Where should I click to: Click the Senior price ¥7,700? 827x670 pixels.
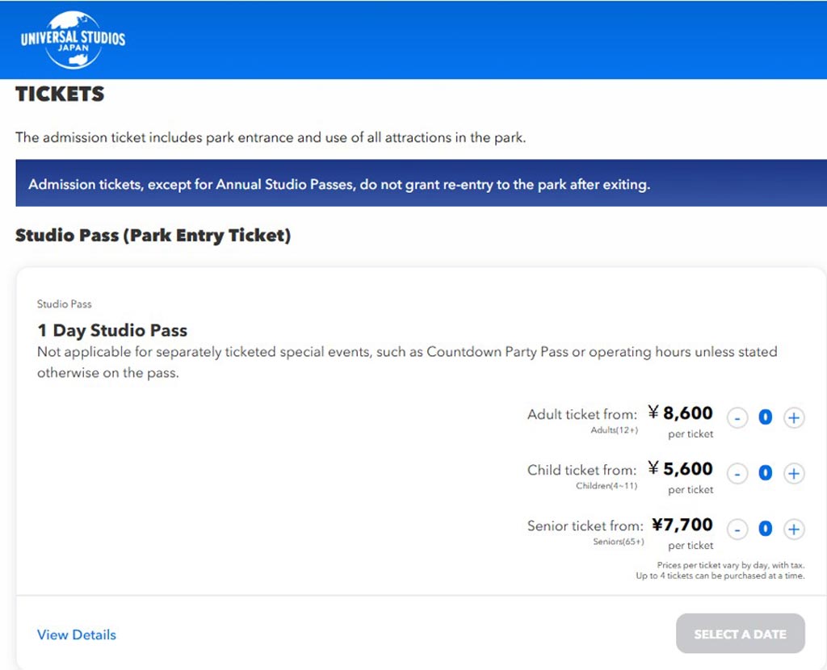pyautogui.click(x=682, y=525)
